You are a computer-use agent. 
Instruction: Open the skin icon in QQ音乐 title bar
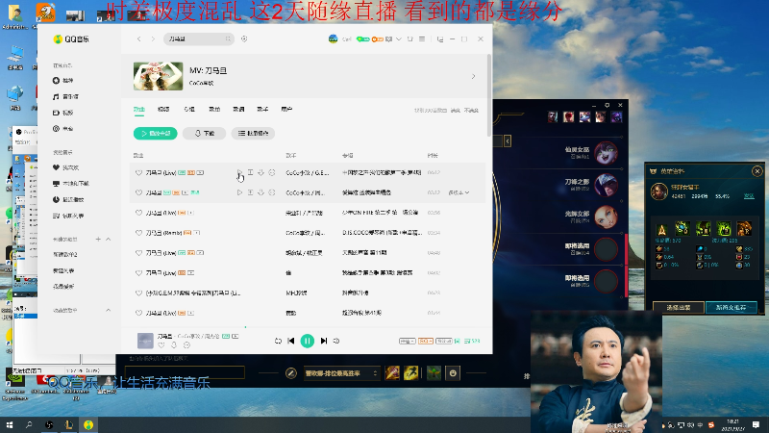coord(410,38)
